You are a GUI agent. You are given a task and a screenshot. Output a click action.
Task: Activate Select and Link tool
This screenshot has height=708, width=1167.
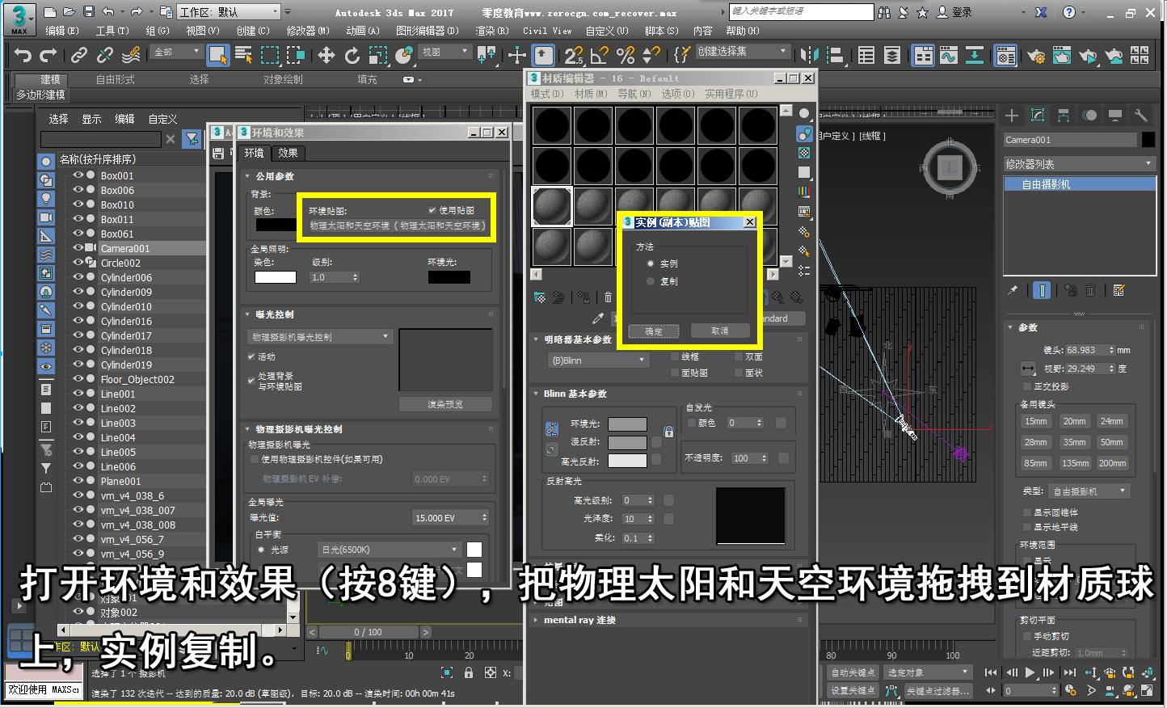pos(78,55)
